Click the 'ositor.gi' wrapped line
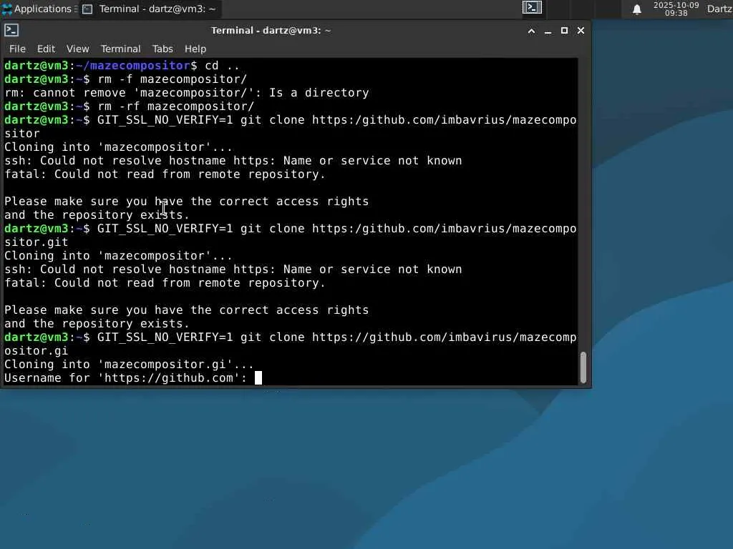 pos(36,350)
